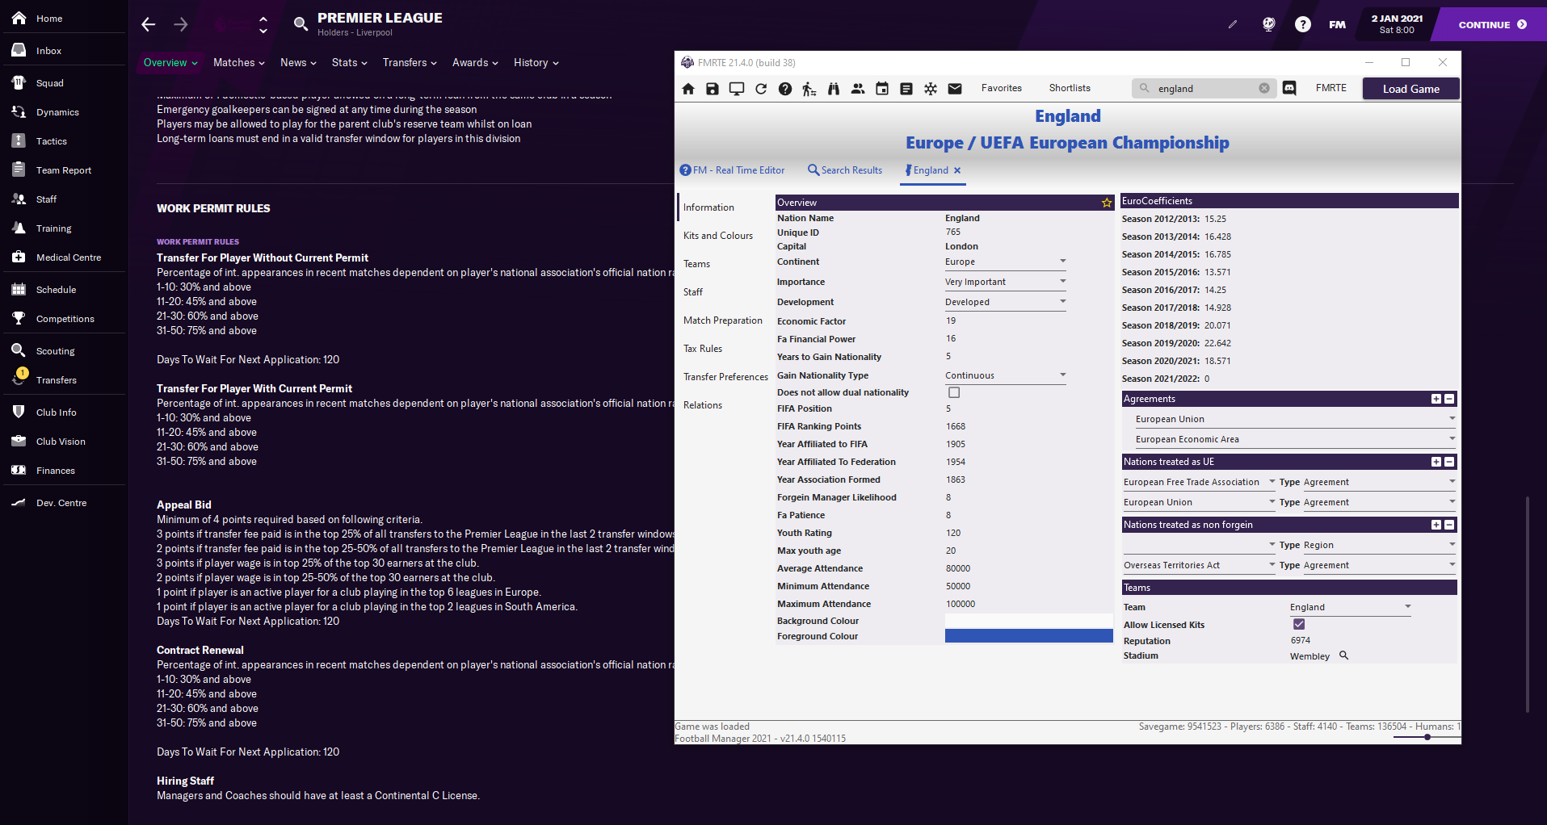Screen dimensions: 1547x825
Task: Open the Stats menu in Premier League
Action: [350, 62]
